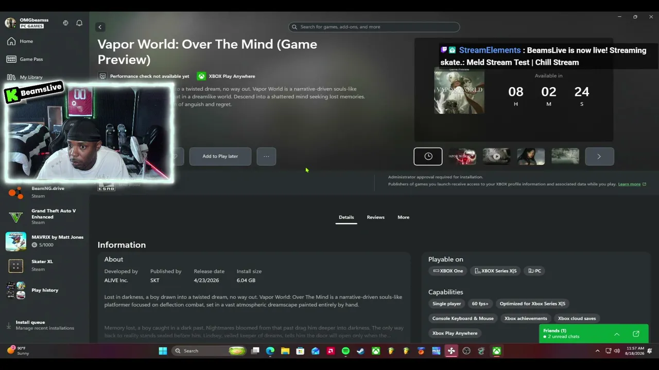Click the Xbox cloud saves capability tag

[x=577, y=319]
